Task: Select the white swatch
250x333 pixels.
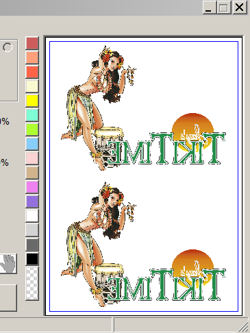Action: coord(32,216)
